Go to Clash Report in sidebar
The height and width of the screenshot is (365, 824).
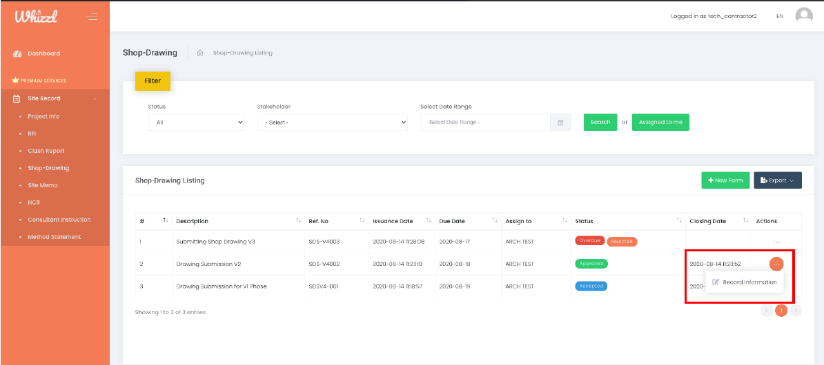(46, 151)
